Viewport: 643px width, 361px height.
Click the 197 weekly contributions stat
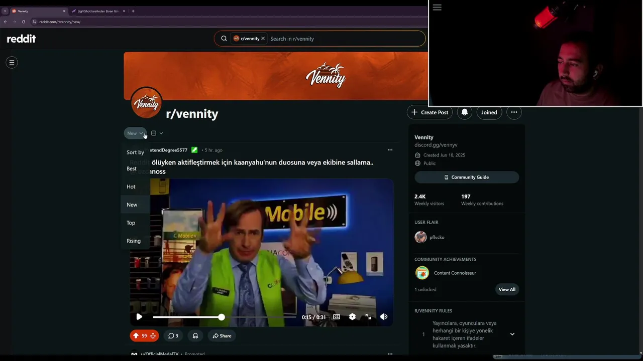click(482, 200)
